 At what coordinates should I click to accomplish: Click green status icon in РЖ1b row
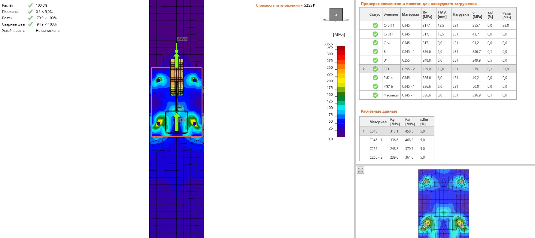375,87
